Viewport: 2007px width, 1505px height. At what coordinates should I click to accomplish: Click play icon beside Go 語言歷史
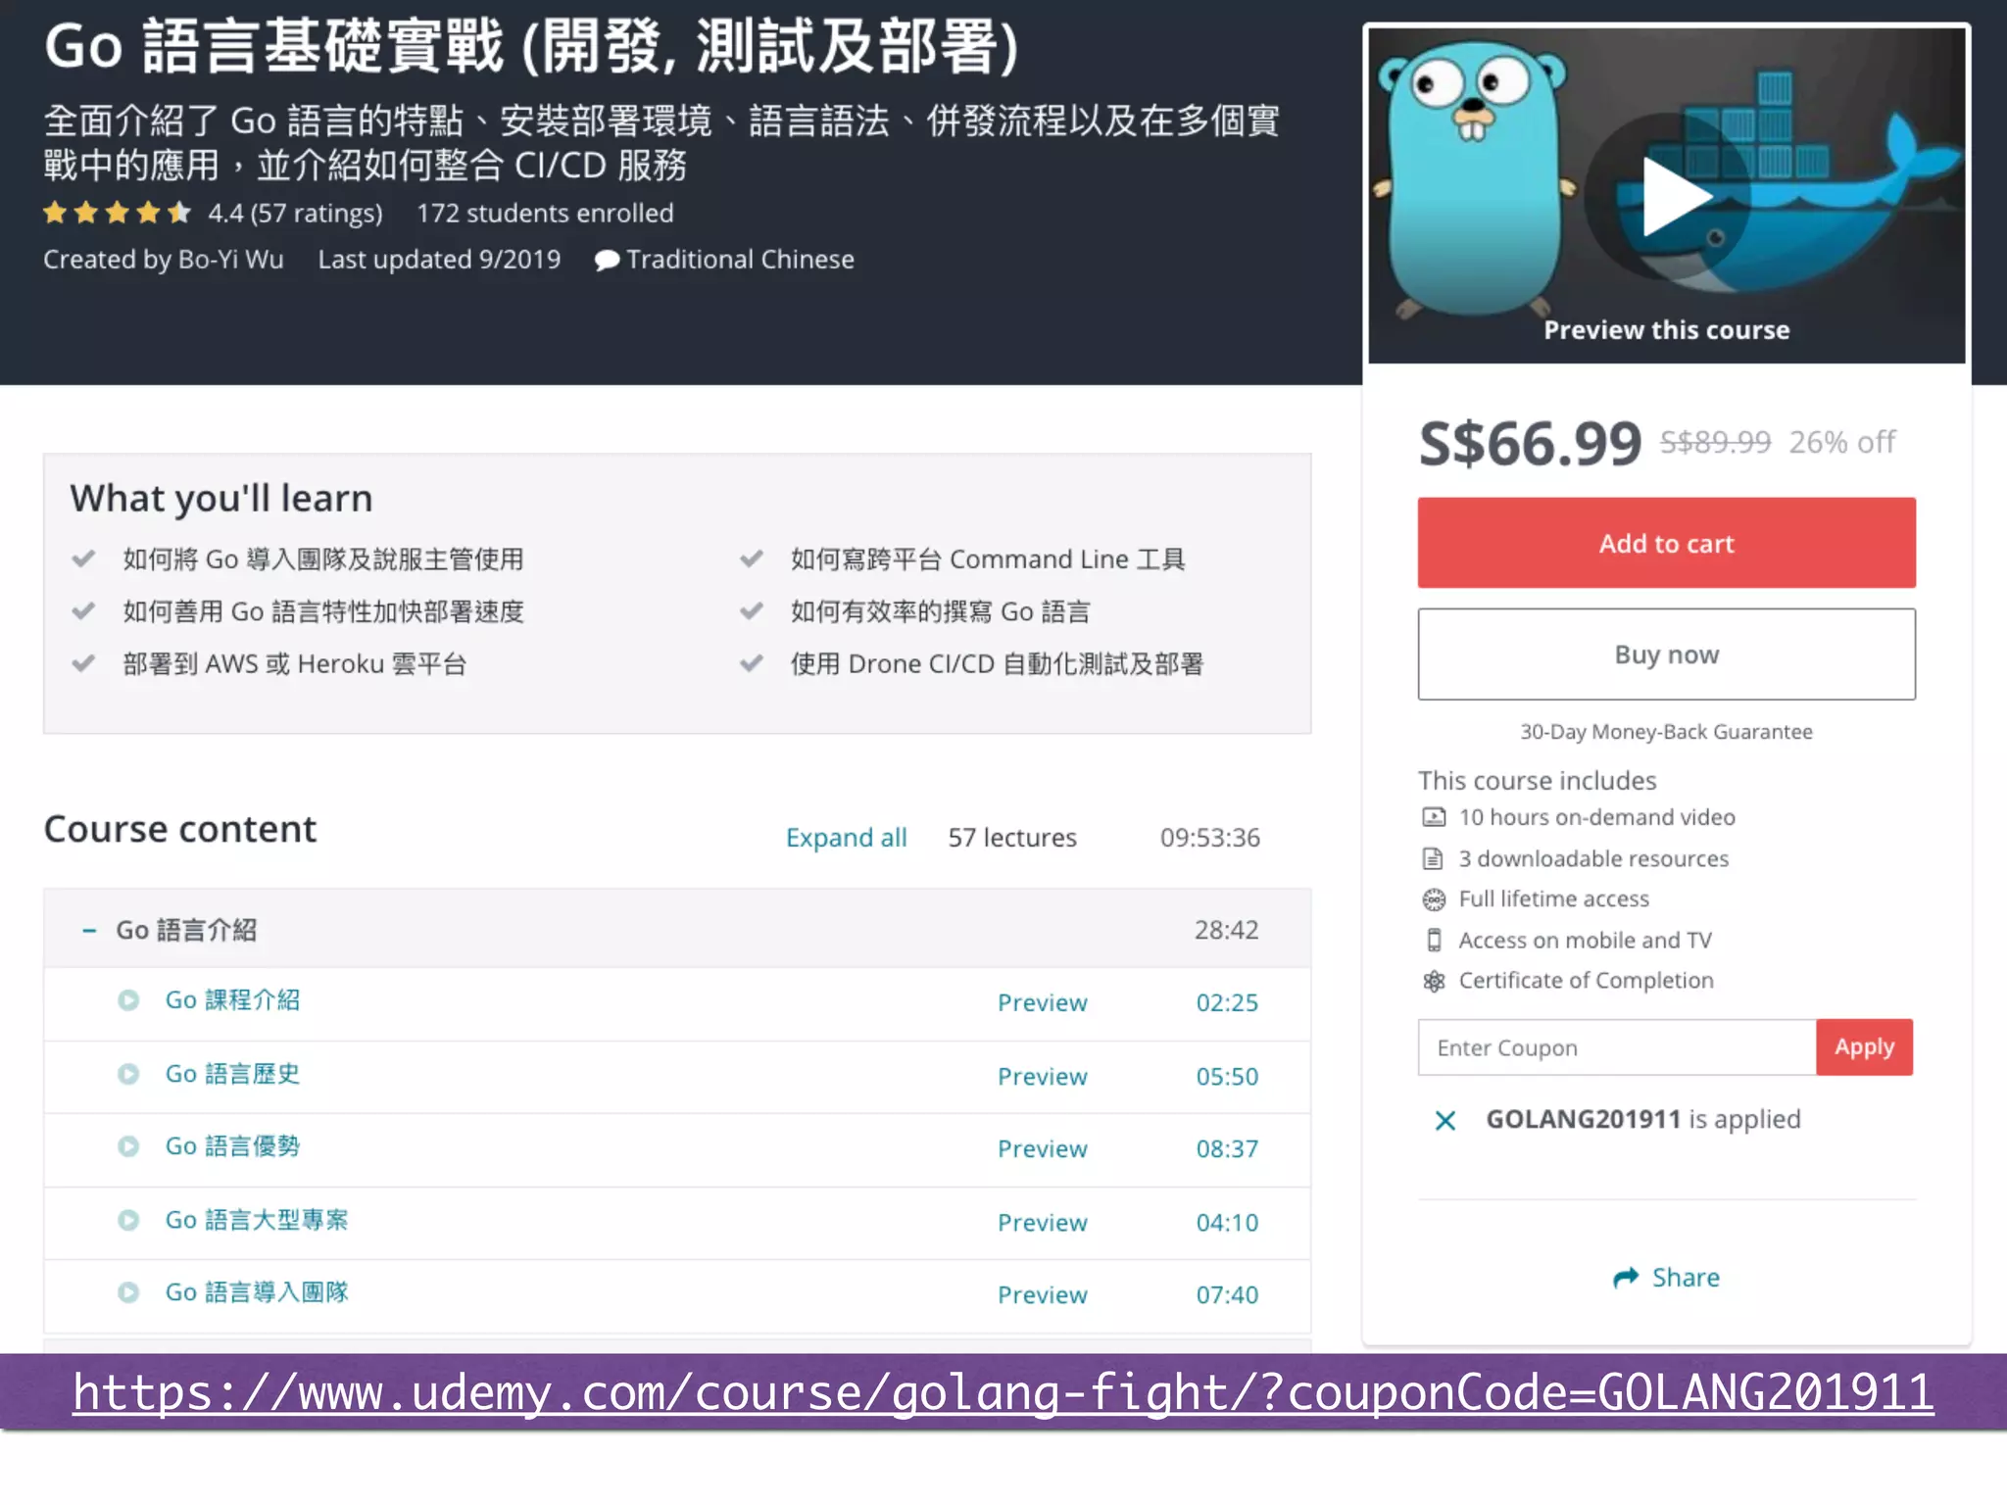[128, 1074]
